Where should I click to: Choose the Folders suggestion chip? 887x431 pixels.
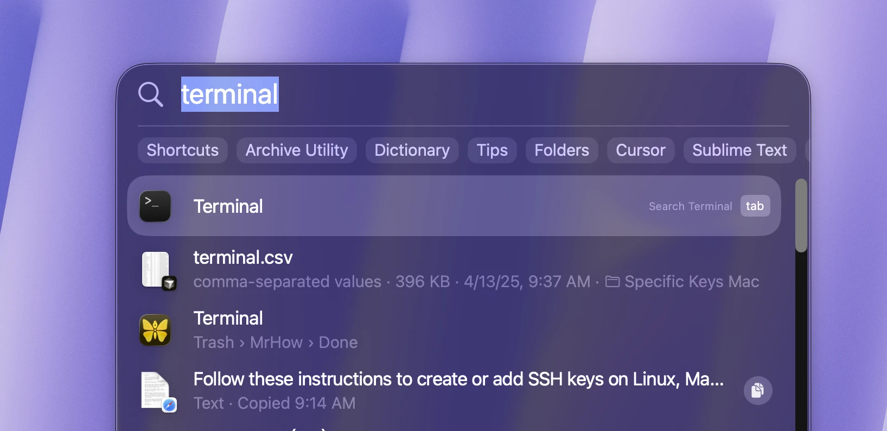pos(562,150)
